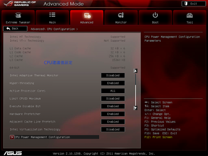Click the F5: Optimized Defaults hint

pyautogui.click(x=162, y=129)
